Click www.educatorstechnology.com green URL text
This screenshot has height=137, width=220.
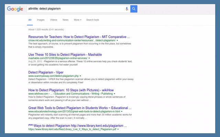pos(74,111)
